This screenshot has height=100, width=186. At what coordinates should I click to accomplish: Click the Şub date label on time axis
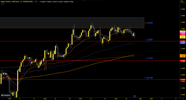(x=140, y=99)
